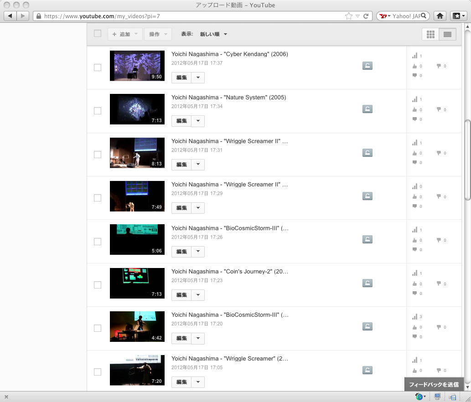
Task: Open the bookmarks menu button
Action: point(458,16)
